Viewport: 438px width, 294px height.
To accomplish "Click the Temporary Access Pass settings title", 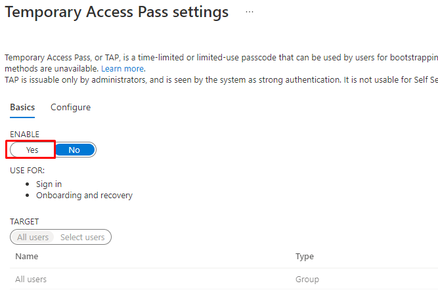I will coord(116,12).
